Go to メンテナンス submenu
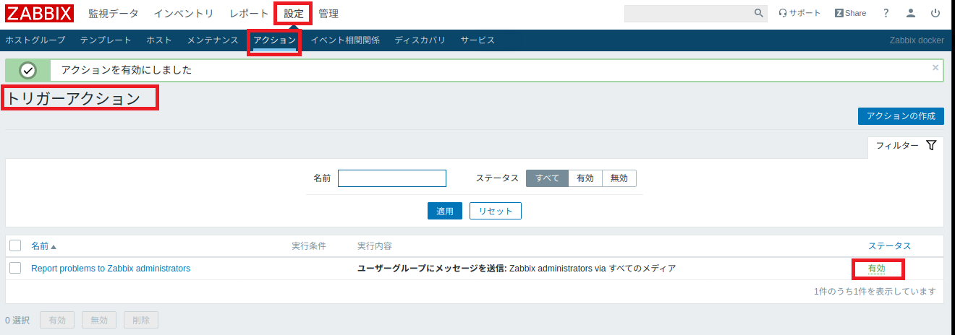 point(213,40)
